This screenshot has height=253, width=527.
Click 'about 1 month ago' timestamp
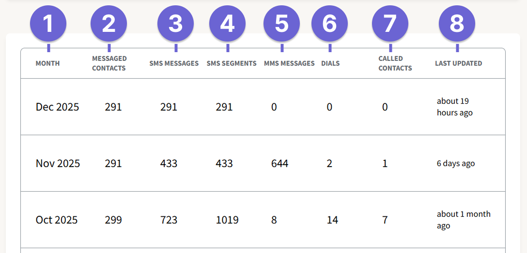point(464,220)
